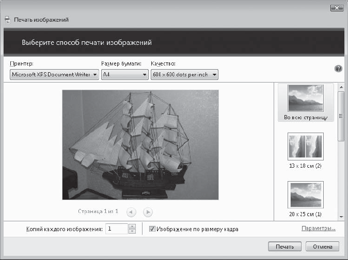The width and height of the screenshot is (348, 260).
Task: Go to the next page arrow
Action: (x=148, y=212)
